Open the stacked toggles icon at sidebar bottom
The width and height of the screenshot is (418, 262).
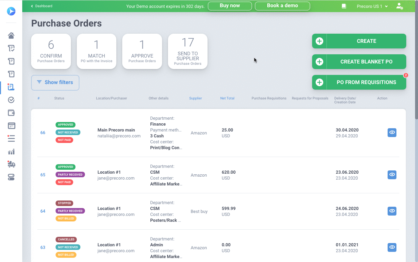click(11, 178)
